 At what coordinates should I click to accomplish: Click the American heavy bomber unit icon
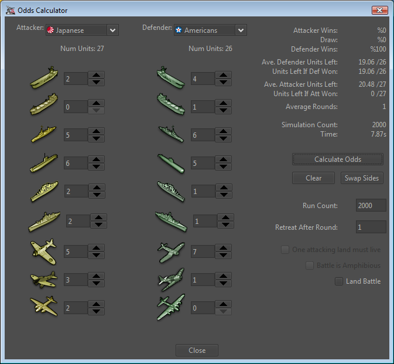point(171,307)
